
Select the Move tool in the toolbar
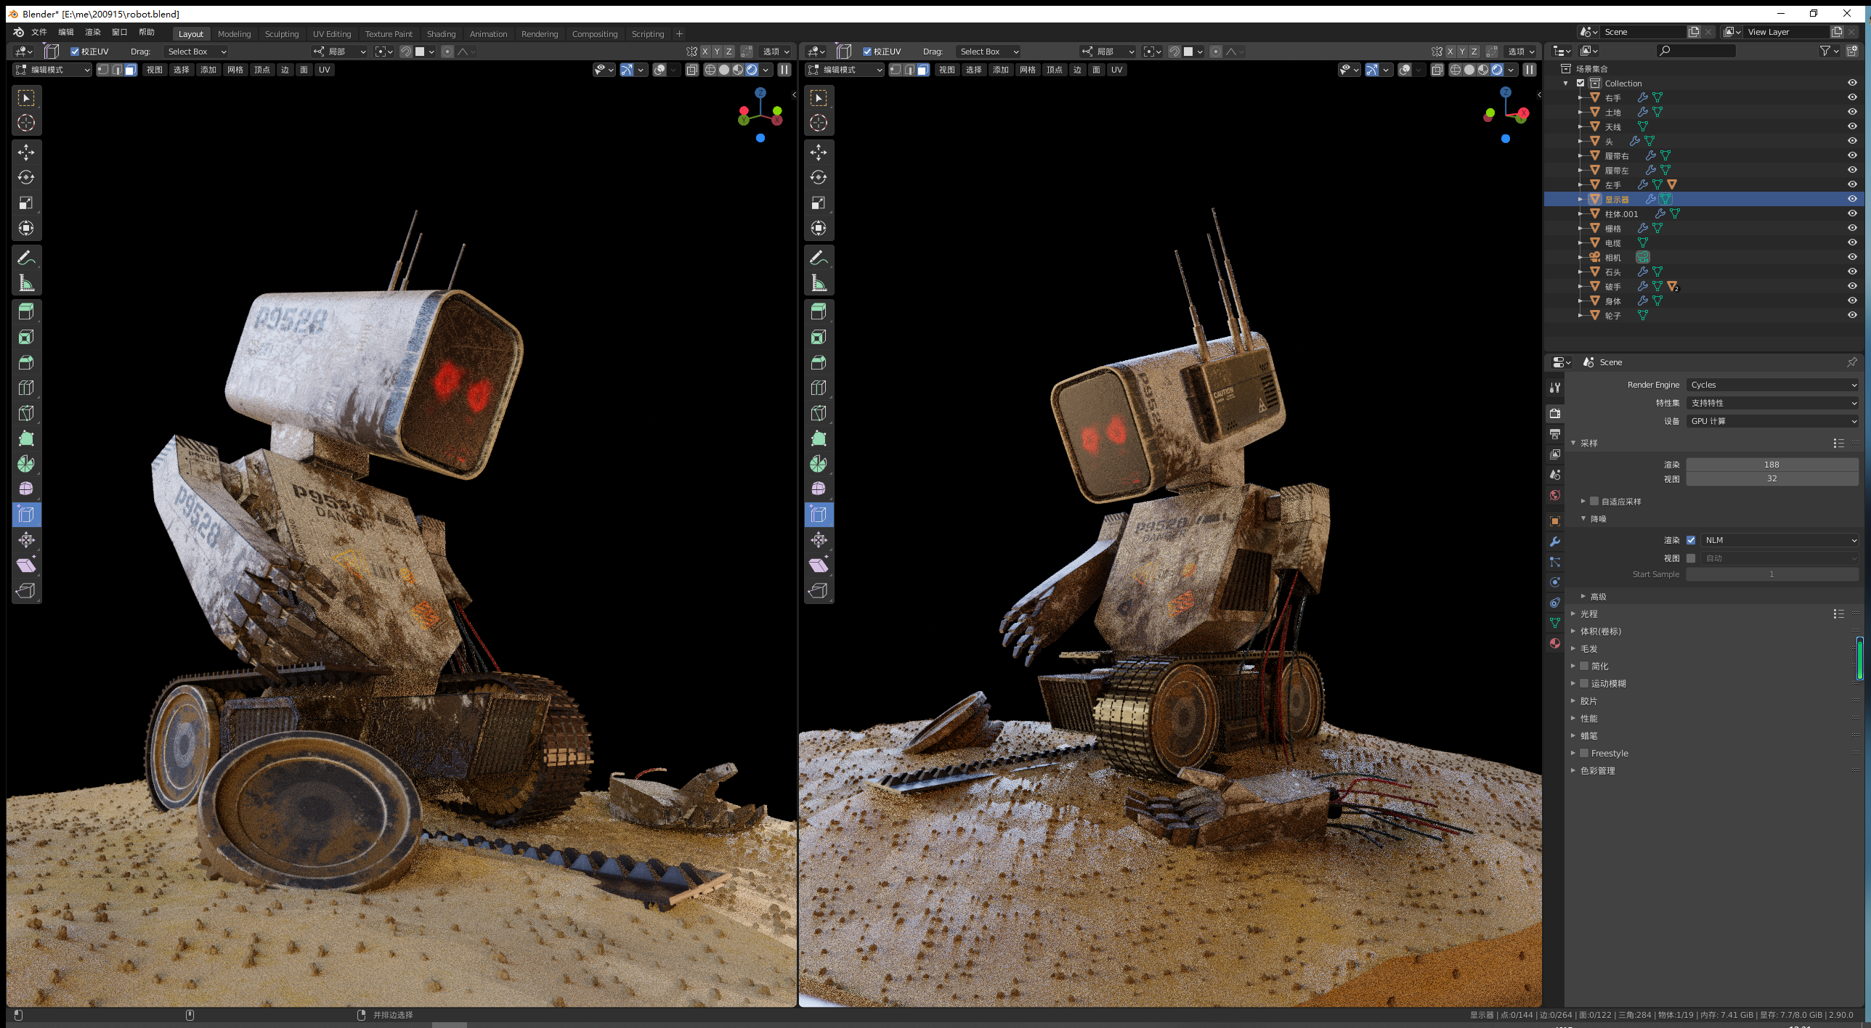click(x=27, y=151)
